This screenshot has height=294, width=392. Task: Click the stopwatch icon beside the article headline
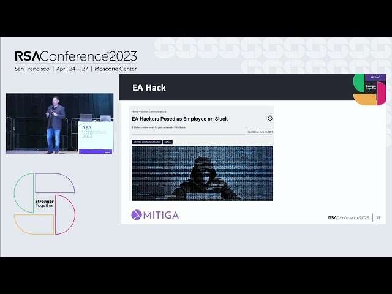[270, 118]
